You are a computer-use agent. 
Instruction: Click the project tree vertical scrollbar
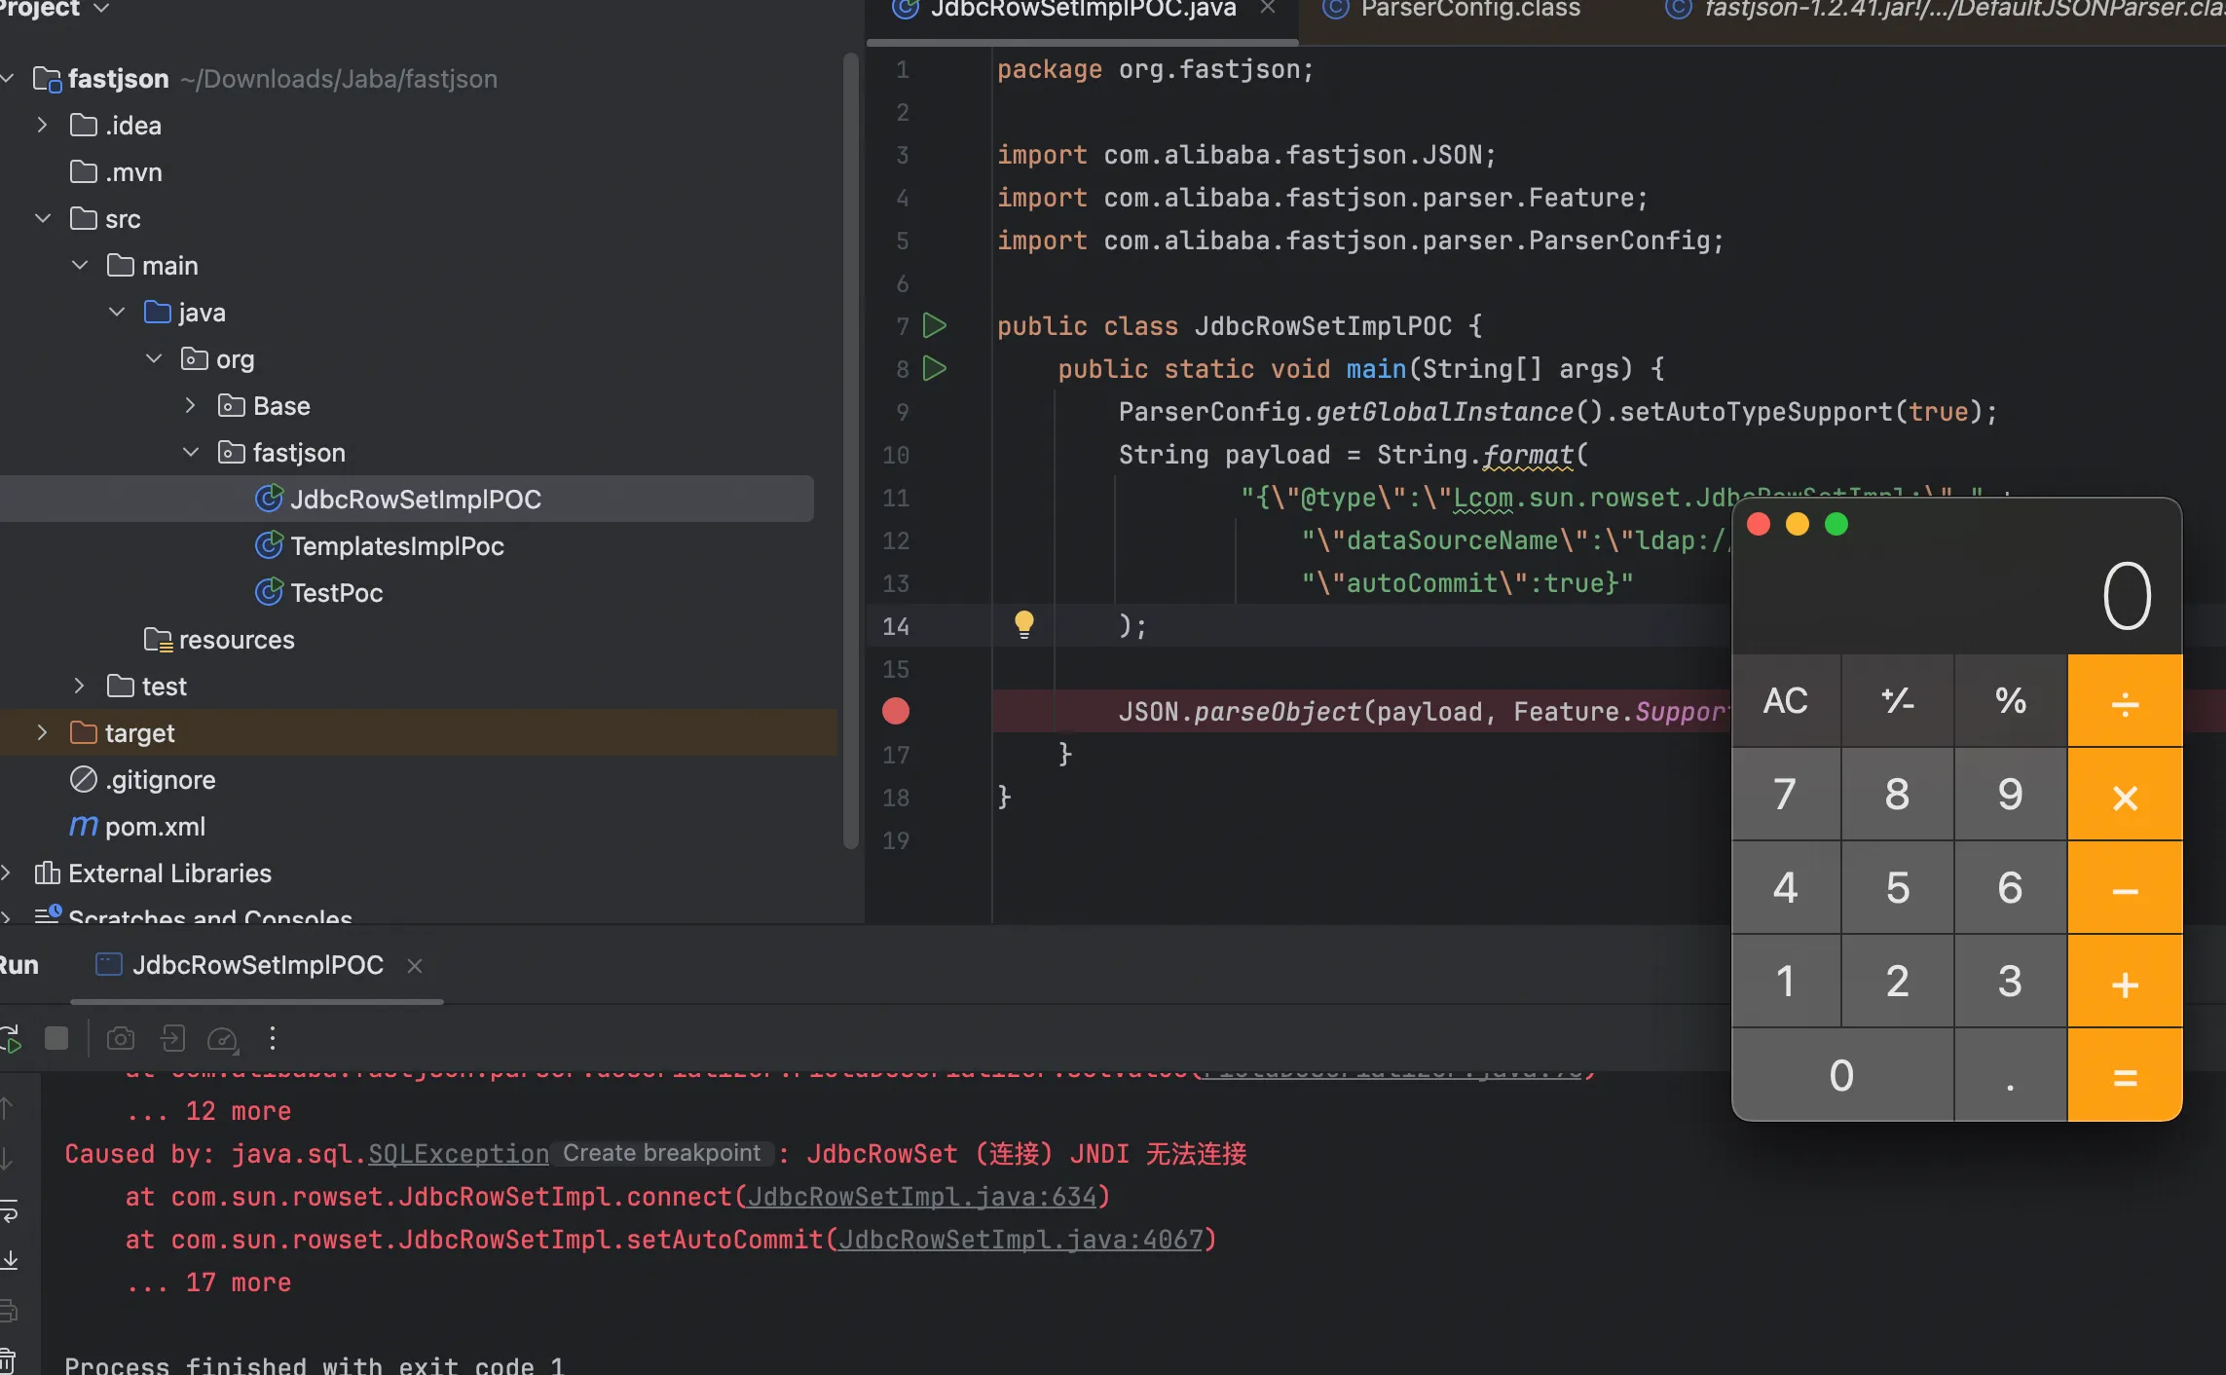click(x=851, y=448)
